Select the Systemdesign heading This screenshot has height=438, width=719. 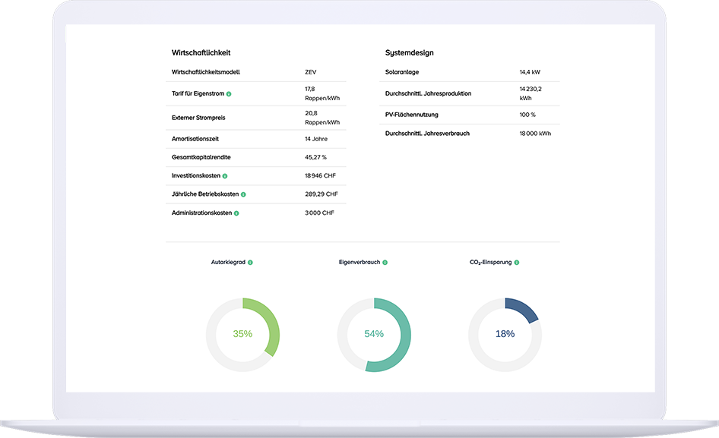pos(409,52)
